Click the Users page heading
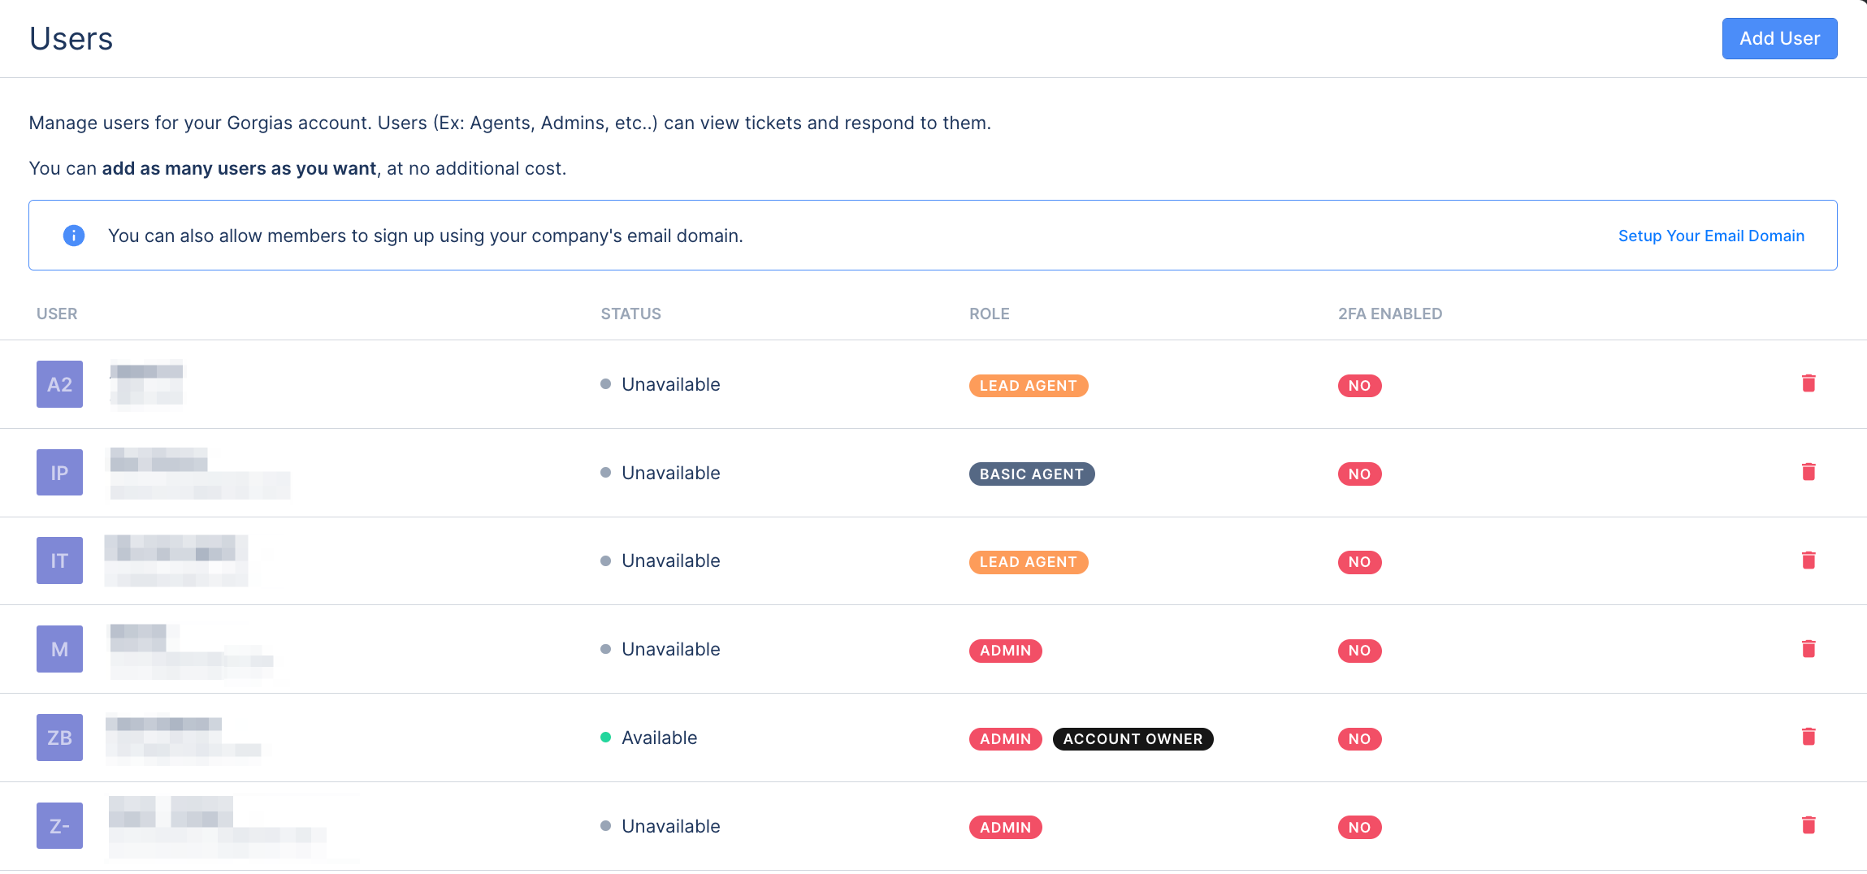The width and height of the screenshot is (1867, 874). tap(71, 39)
